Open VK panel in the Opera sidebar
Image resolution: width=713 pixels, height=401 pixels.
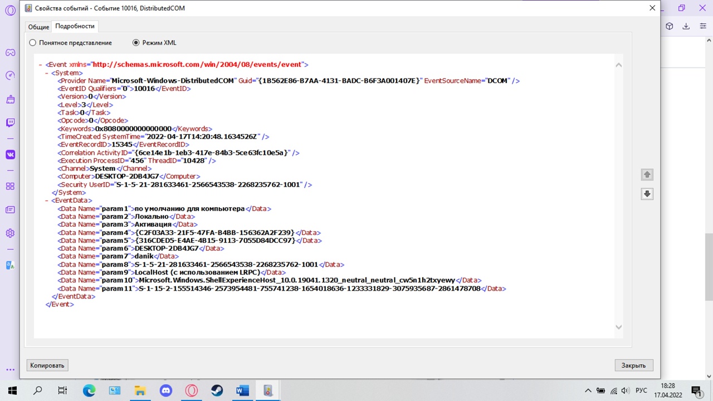[x=10, y=154]
